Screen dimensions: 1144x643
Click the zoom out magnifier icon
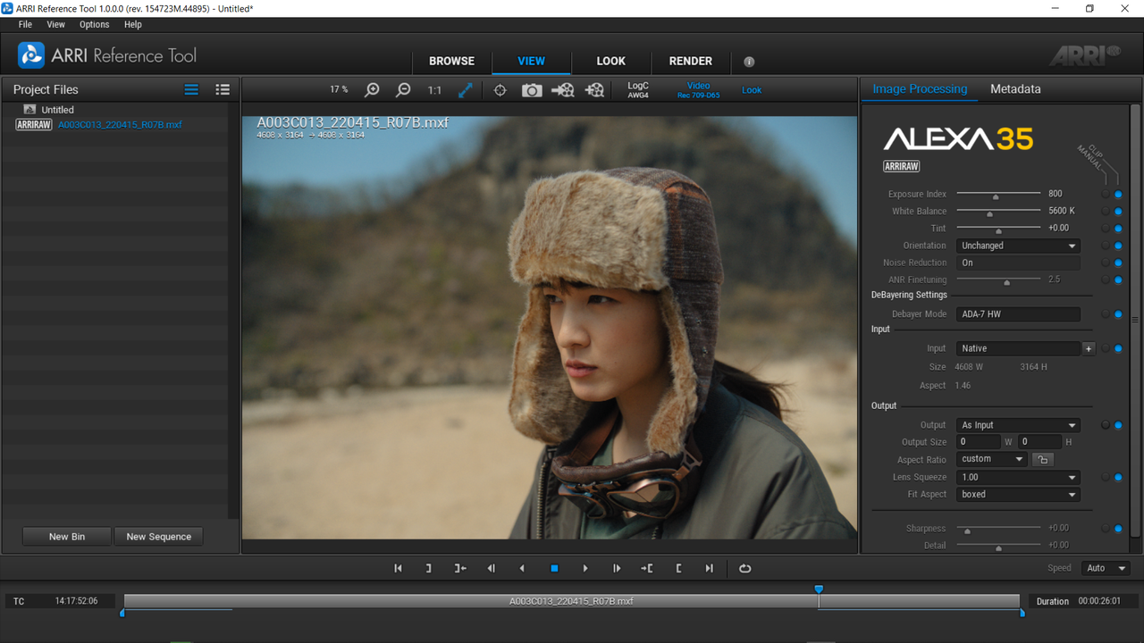404,90
